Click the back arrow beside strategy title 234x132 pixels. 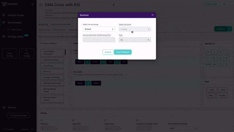(41, 5)
